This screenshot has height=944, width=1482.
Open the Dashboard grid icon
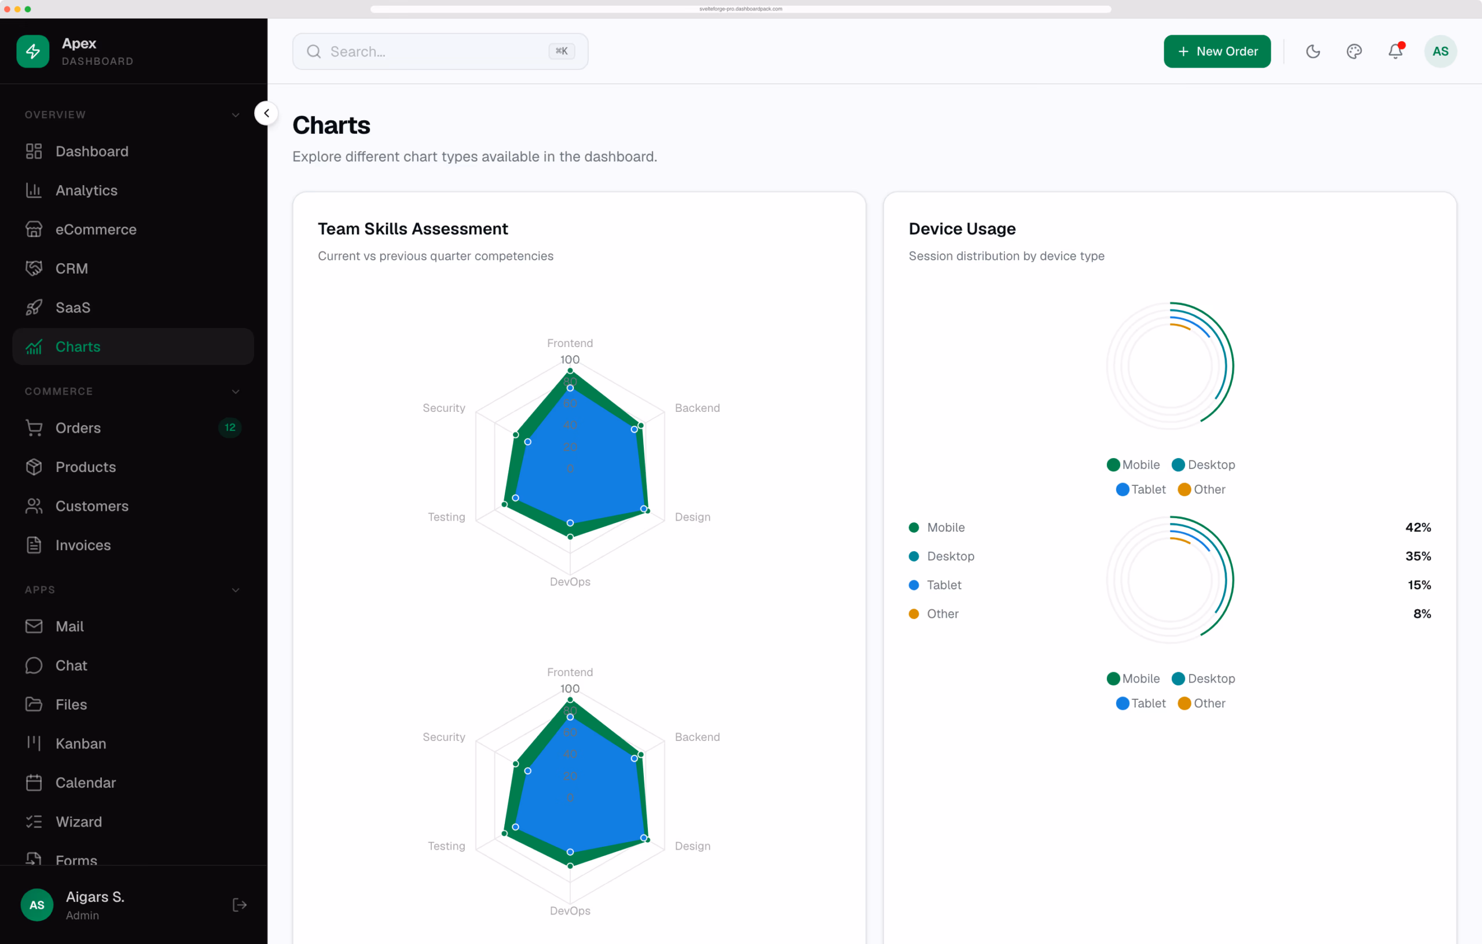pyautogui.click(x=34, y=152)
